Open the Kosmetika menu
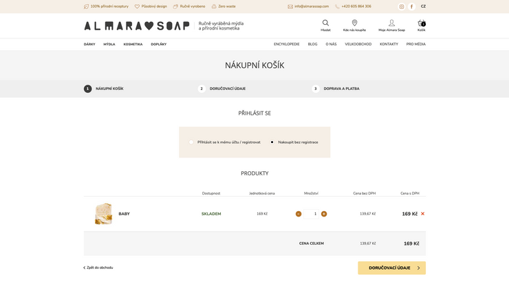This screenshot has width=509, height=286. point(133,44)
